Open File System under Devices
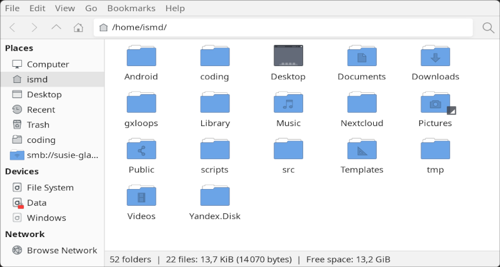The width and height of the screenshot is (500, 267). click(50, 188)
